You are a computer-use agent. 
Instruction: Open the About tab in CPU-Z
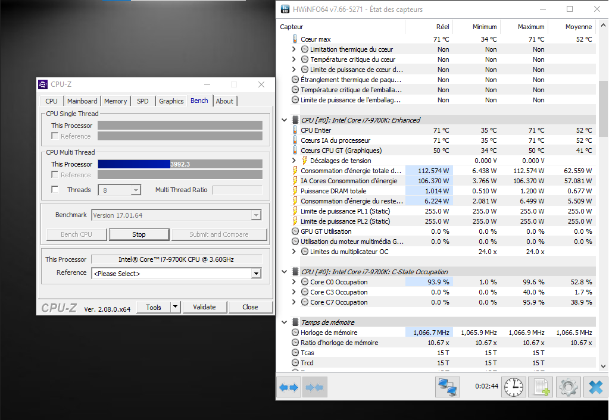pos(224,101)
